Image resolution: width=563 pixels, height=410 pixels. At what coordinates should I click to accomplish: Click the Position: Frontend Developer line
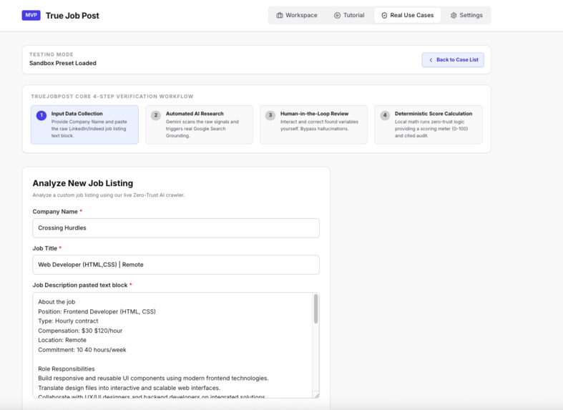click(97, 312)
